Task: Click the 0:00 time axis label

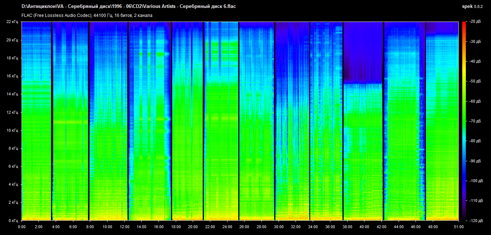Action: point(22,227)
